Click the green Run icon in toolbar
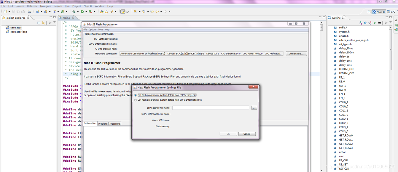The width and height of the screenshot is (398, 172). click(x=82, y=12)
